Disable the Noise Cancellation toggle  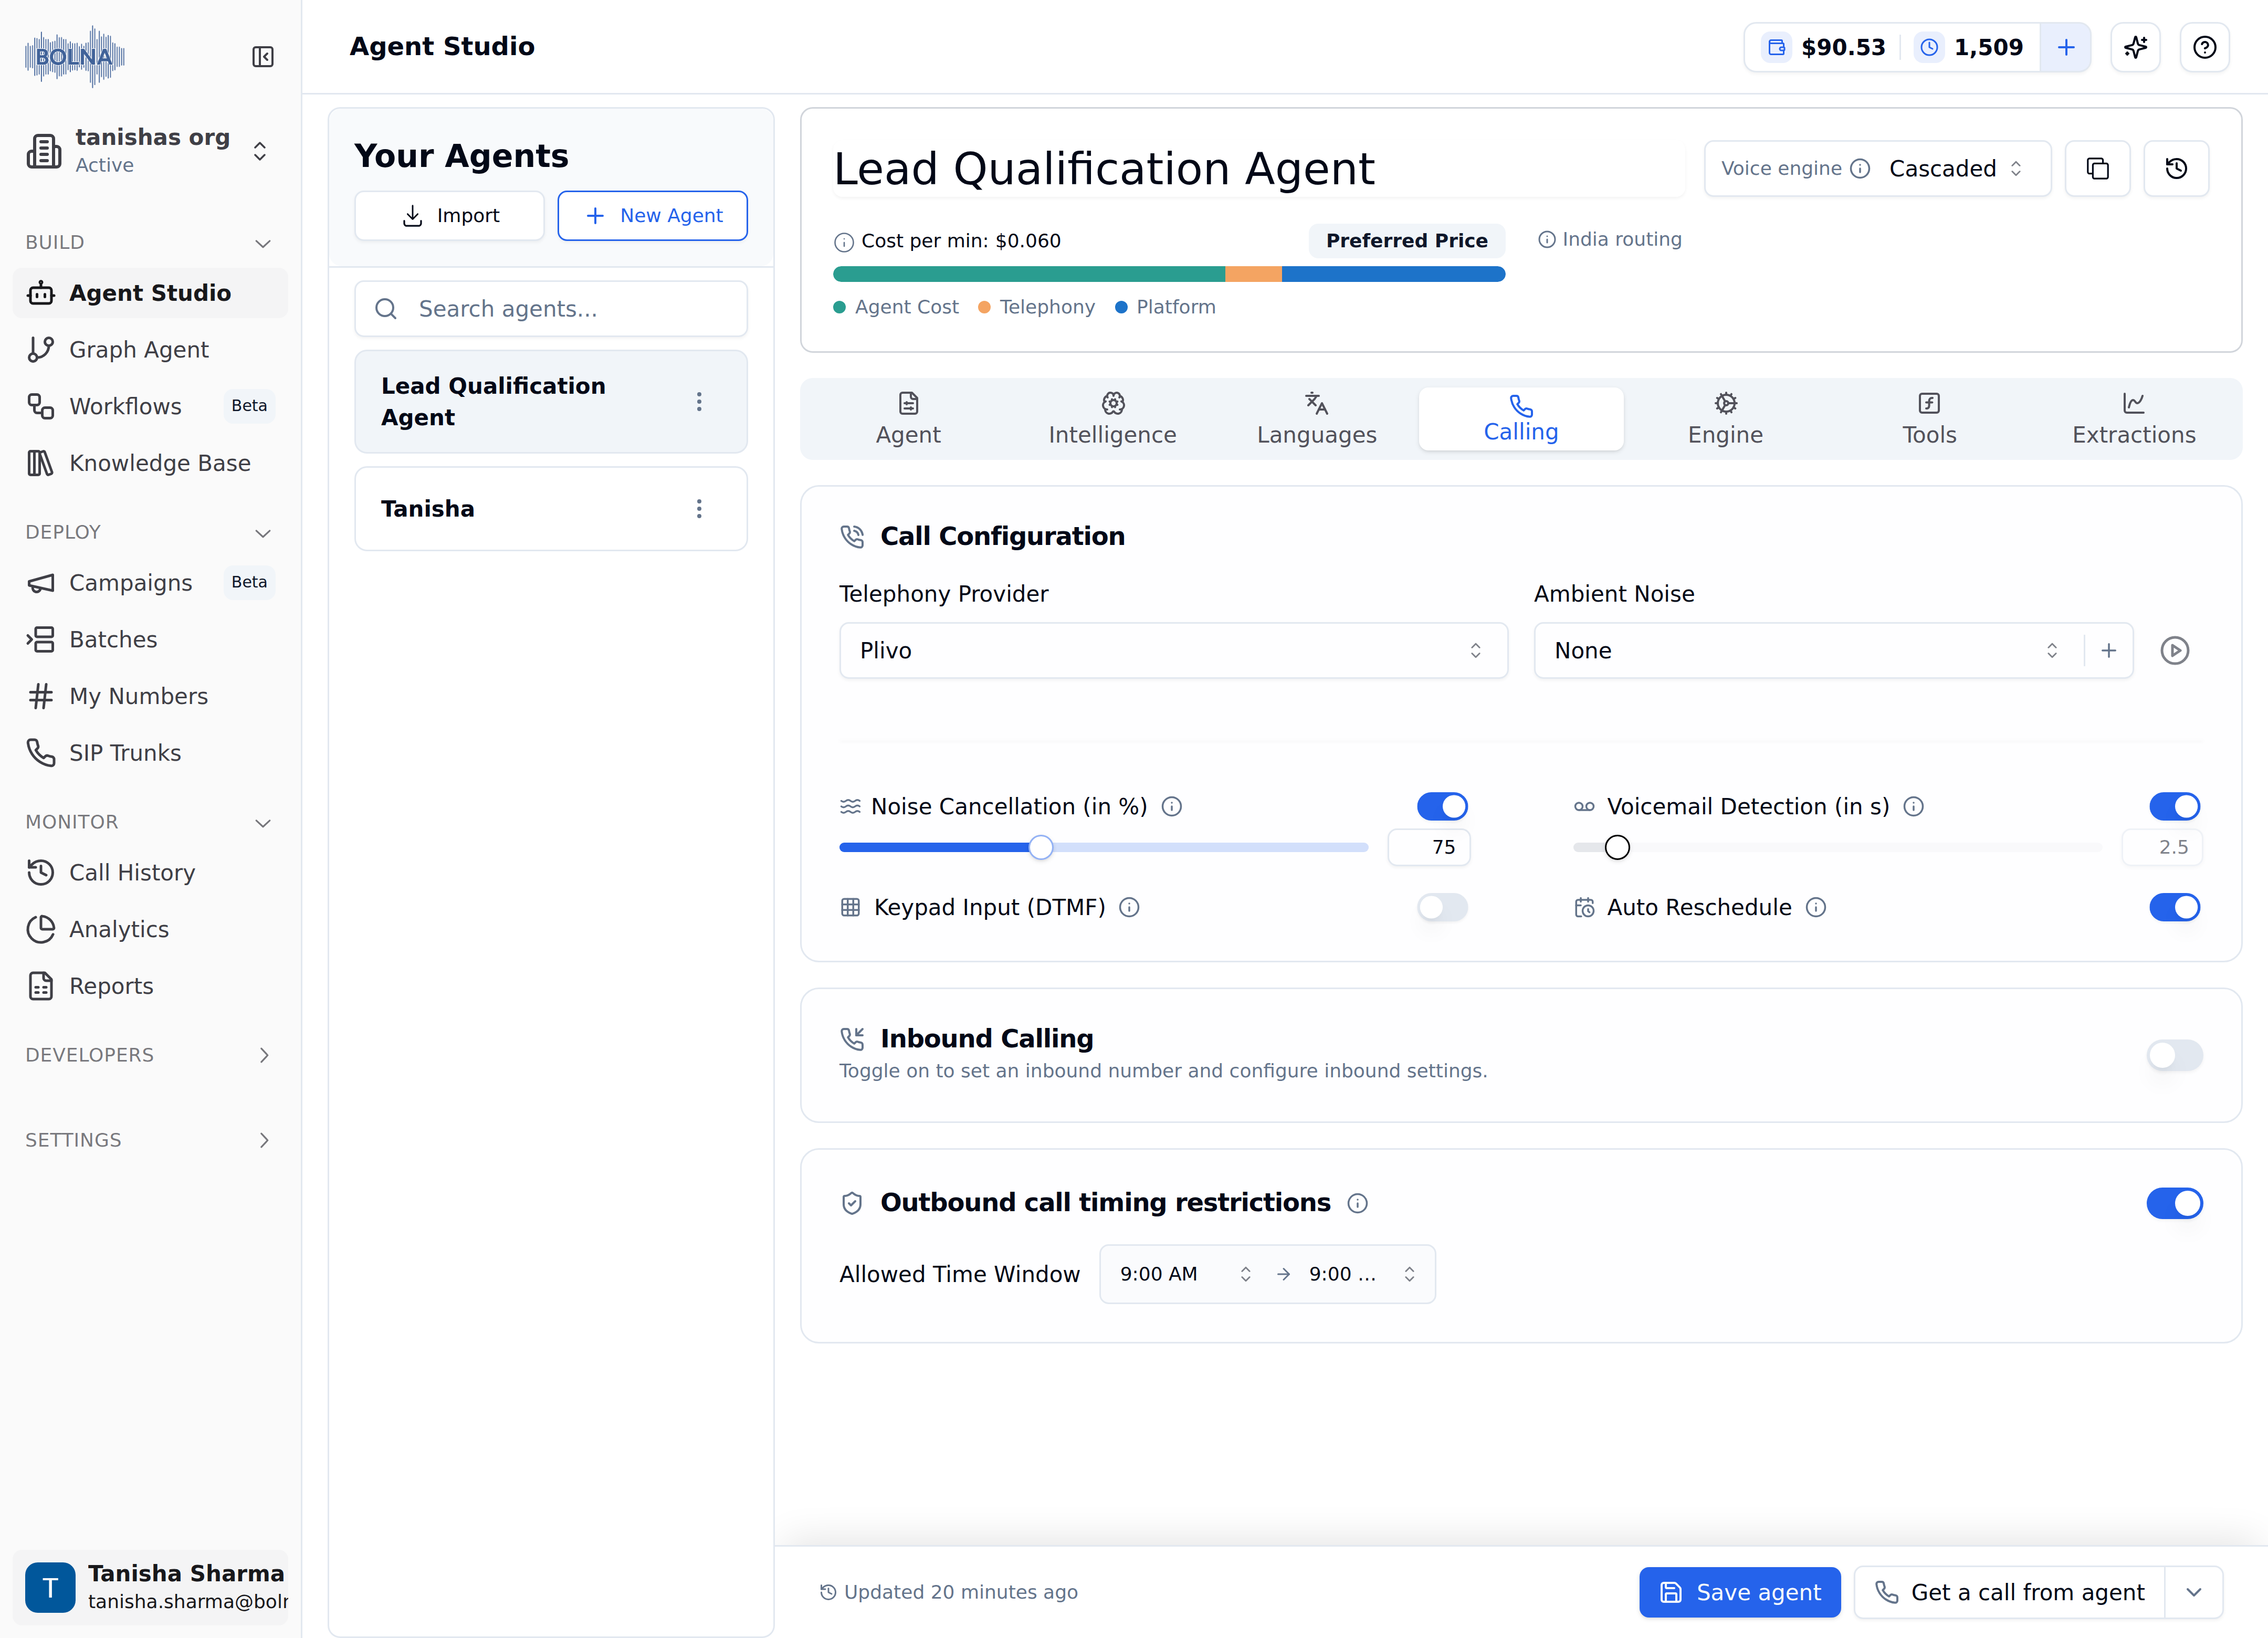coord(1442,807)
